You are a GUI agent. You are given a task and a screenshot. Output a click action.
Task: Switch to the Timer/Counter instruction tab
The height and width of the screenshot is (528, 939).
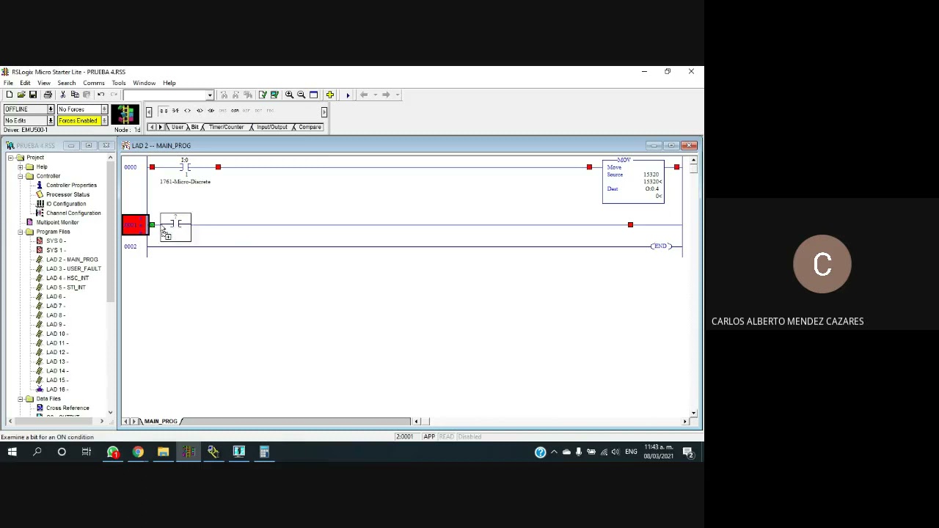[x=225, y=128]
